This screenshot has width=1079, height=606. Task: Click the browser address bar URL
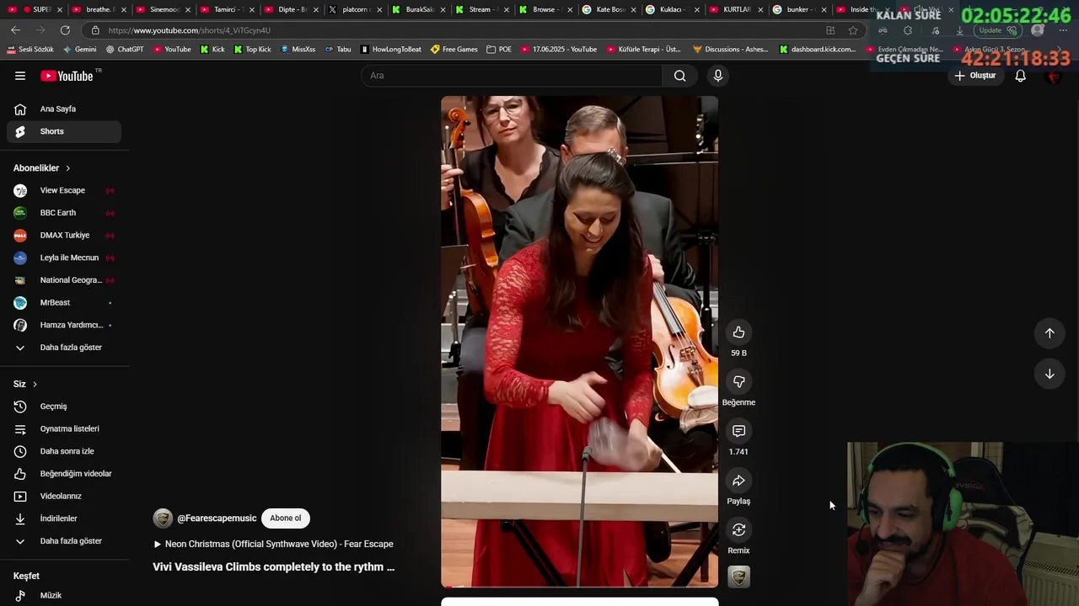pos(189,30)
